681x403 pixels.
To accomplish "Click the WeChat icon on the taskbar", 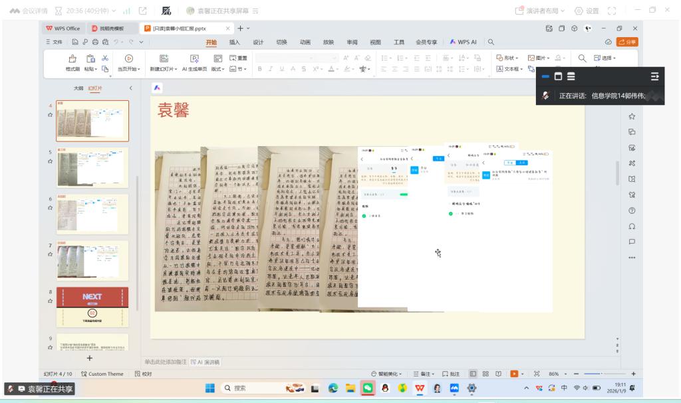I will 368,388.
